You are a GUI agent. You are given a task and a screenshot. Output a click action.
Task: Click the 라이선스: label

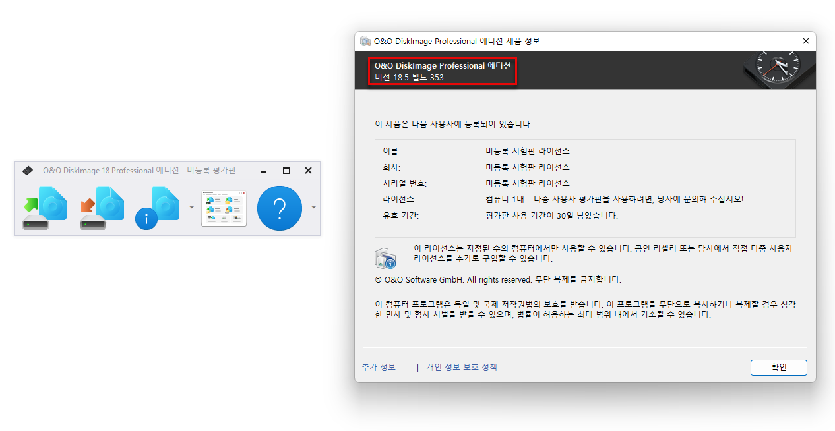pyautogui.click(x=400, y=199)
